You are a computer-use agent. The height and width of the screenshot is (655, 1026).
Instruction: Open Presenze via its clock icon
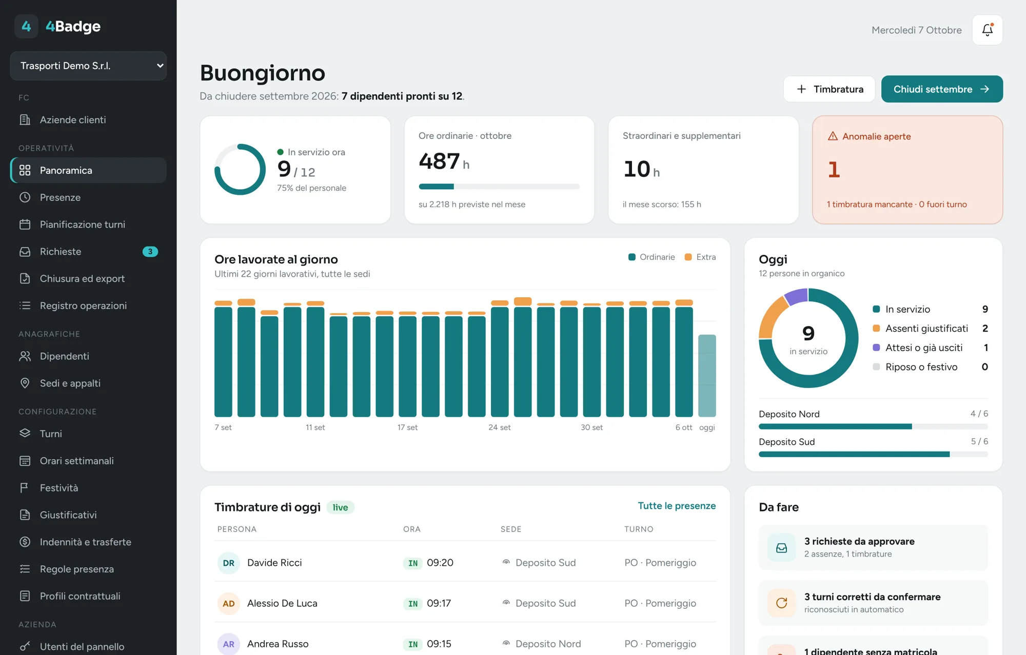[25, 197]
